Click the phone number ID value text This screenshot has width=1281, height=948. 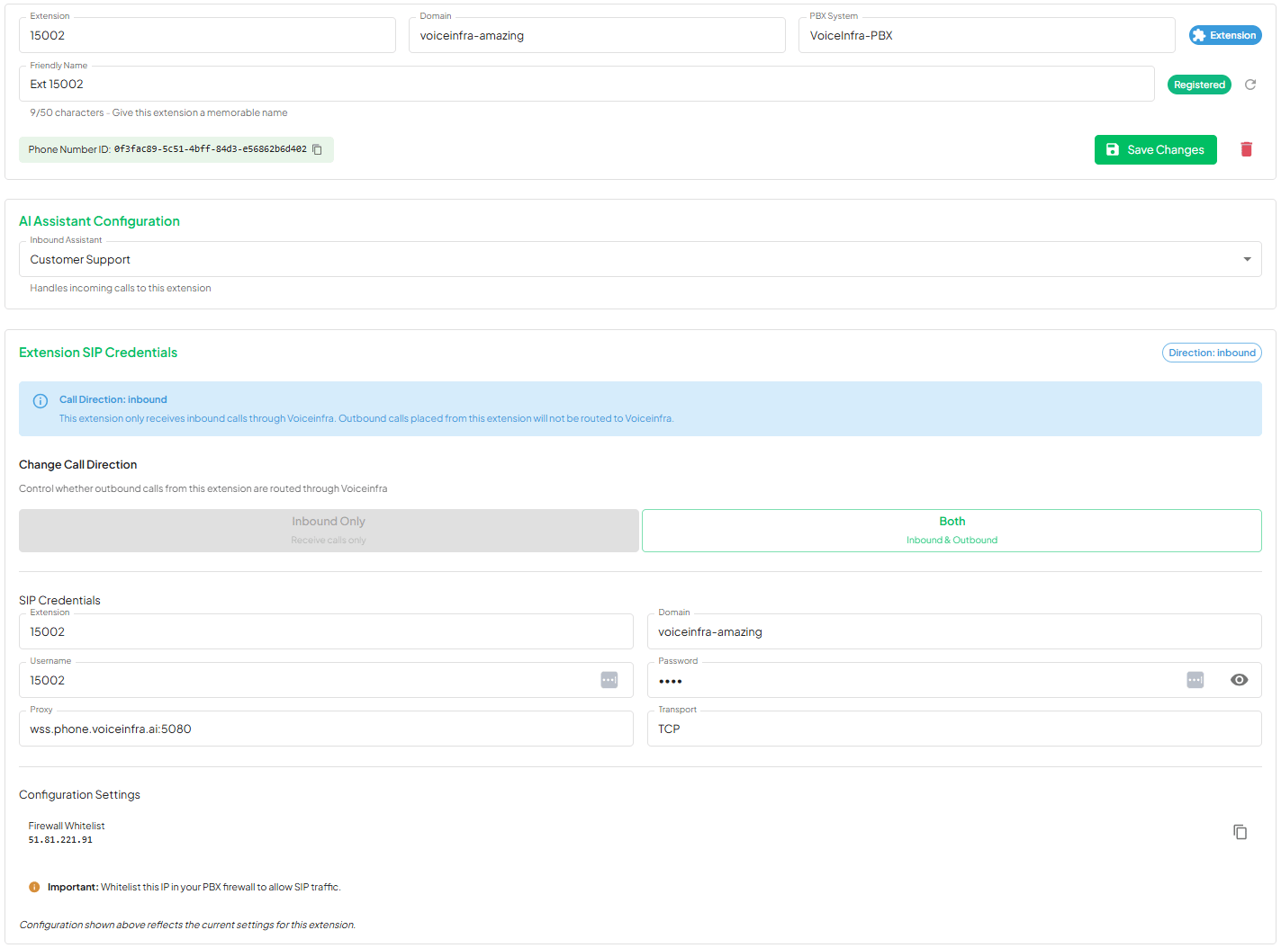tap(210, 149)
